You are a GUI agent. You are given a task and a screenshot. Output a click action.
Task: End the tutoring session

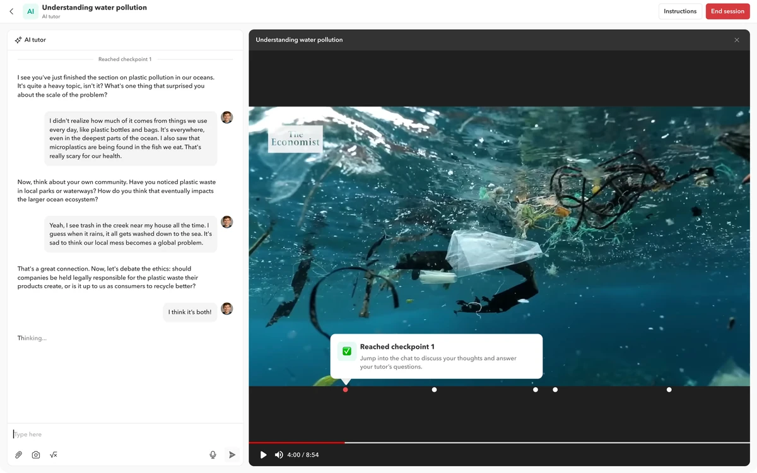point(727,11)
